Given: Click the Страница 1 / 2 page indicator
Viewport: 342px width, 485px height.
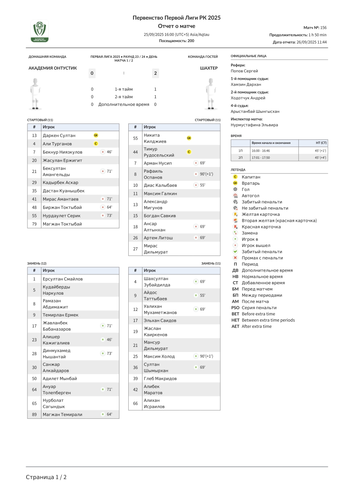Looking at the screenshot, I should point(46,477).
